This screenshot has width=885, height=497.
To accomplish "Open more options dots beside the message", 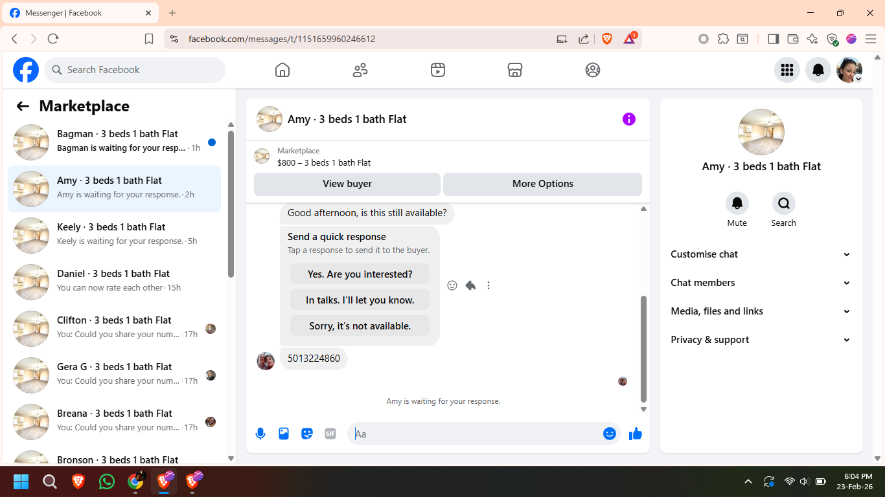I will 488,285.
